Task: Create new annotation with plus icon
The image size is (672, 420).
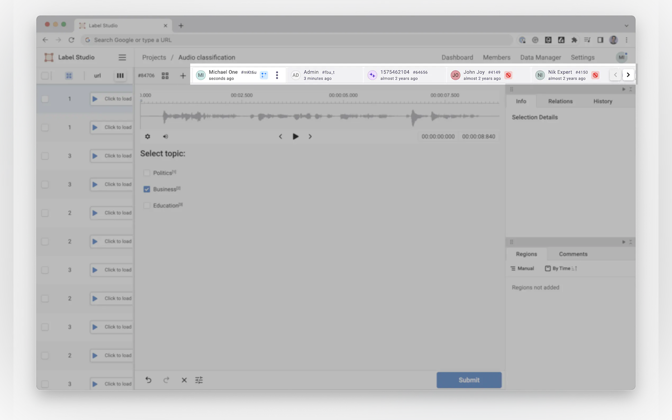Action: click(183, 76)
